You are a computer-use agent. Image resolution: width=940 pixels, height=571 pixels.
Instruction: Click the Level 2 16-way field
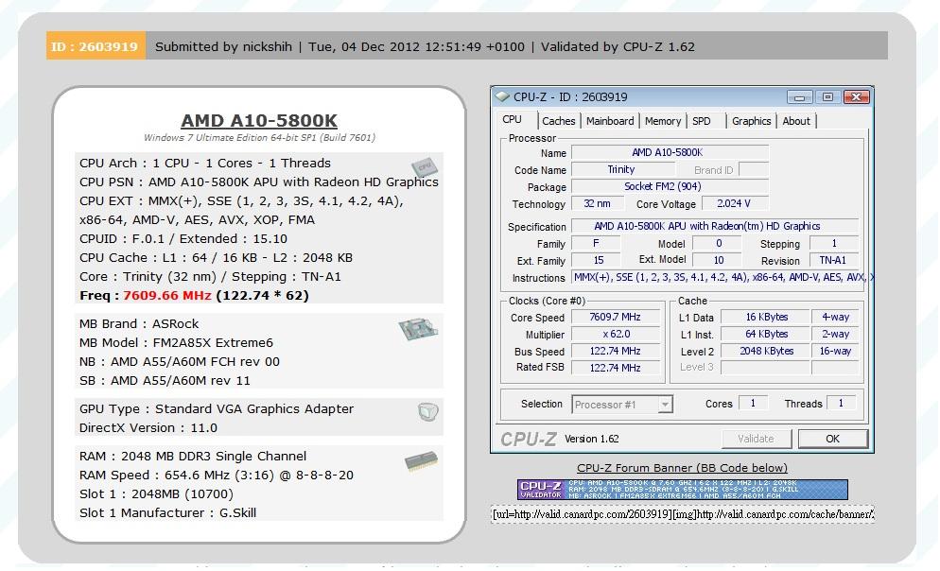[x=835, y=351]
